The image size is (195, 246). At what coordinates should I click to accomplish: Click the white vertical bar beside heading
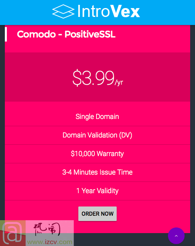pyautogui.click(x=6, y=34)
